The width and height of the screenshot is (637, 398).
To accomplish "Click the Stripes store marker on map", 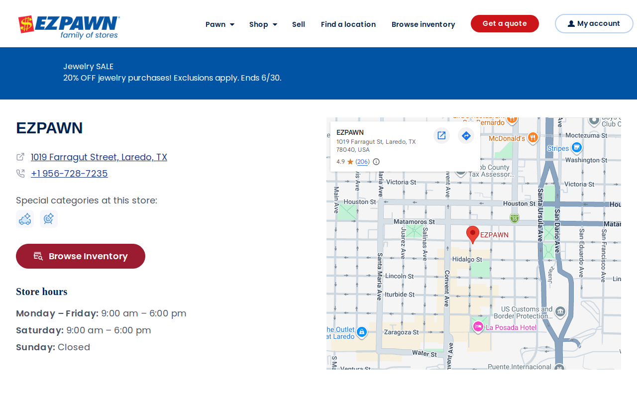I will (577, 147).
